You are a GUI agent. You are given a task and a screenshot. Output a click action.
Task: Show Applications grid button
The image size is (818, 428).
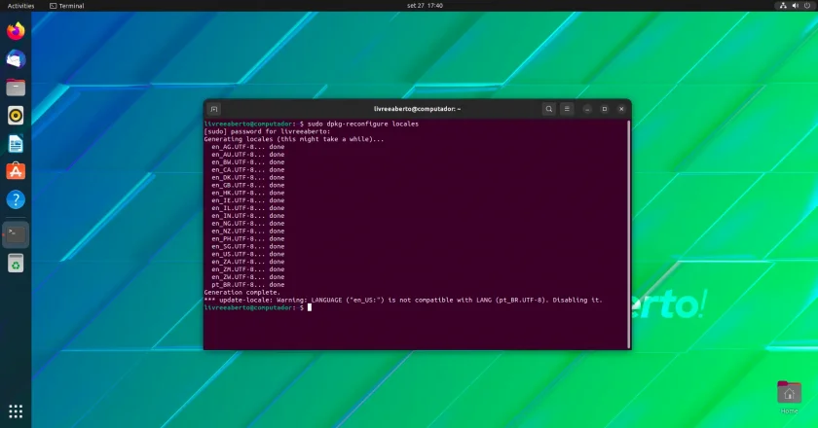tap(16, 411)
